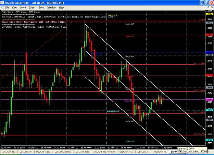Click the Daily M5 level label
Viewport: 214px width, 155px height.
(130, 24)
